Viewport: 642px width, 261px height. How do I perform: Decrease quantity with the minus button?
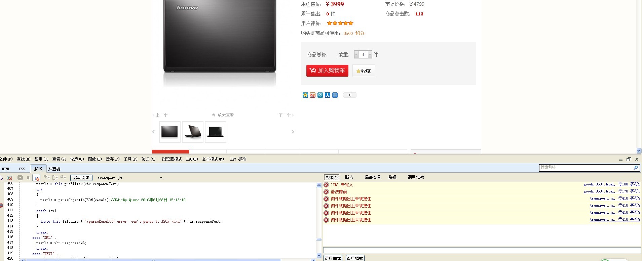(x=356, y=54)
